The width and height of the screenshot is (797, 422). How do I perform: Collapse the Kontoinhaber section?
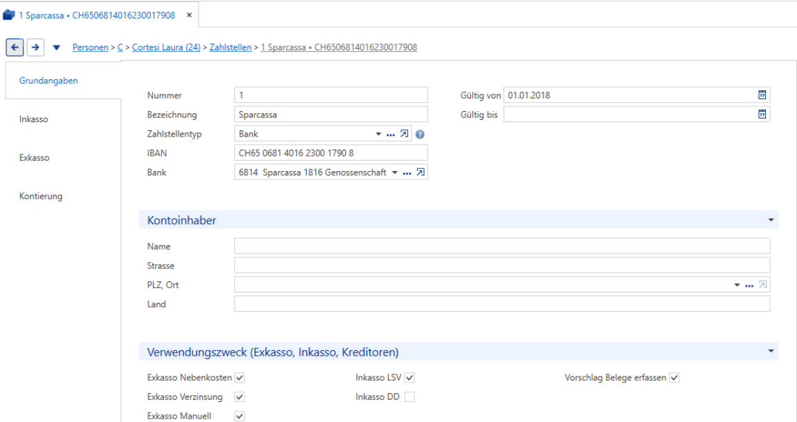(x=771, y=220)
